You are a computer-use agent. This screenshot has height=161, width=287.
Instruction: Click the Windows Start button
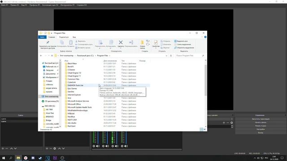4,158
